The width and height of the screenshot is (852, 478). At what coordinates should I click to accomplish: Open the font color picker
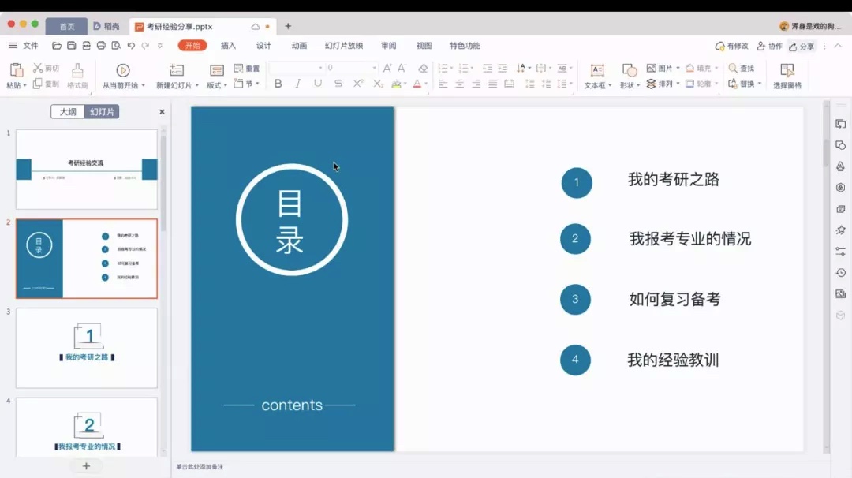point(427,84)
